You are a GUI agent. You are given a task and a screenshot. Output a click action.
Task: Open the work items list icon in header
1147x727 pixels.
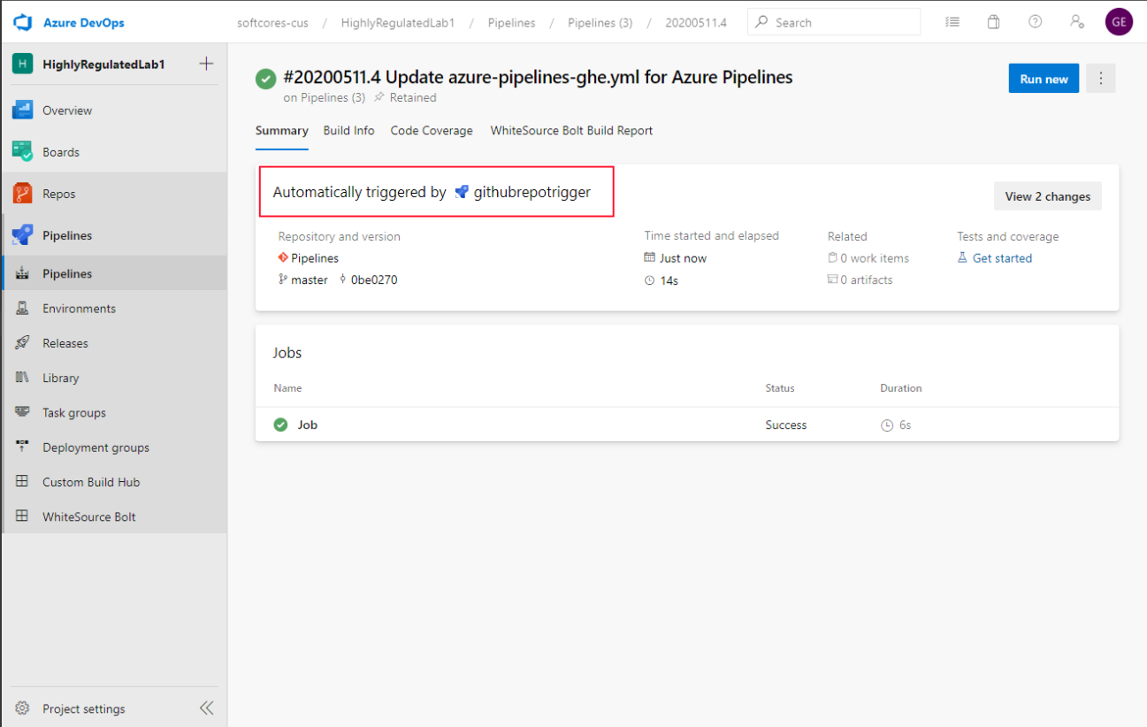(x=952, y=22)
